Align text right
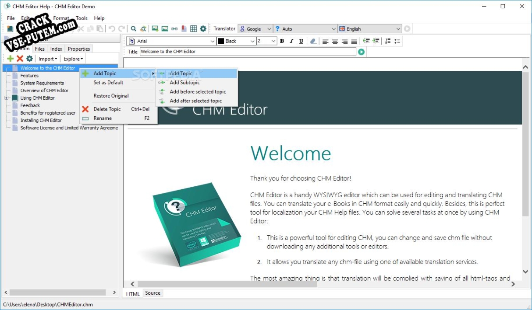This screenshot has height=310, width=532. coord(345,41)
